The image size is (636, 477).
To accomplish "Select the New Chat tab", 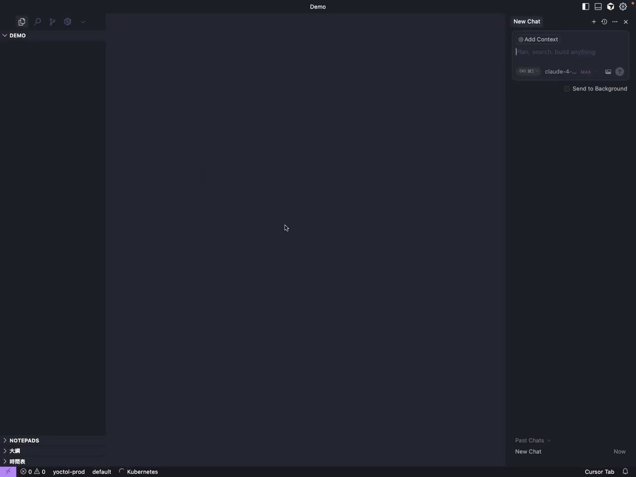I will click(x=526, y=22).
